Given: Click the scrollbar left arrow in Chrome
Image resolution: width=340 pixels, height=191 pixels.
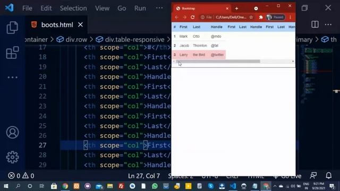Looking at the screenshot, I should point(174,62).
